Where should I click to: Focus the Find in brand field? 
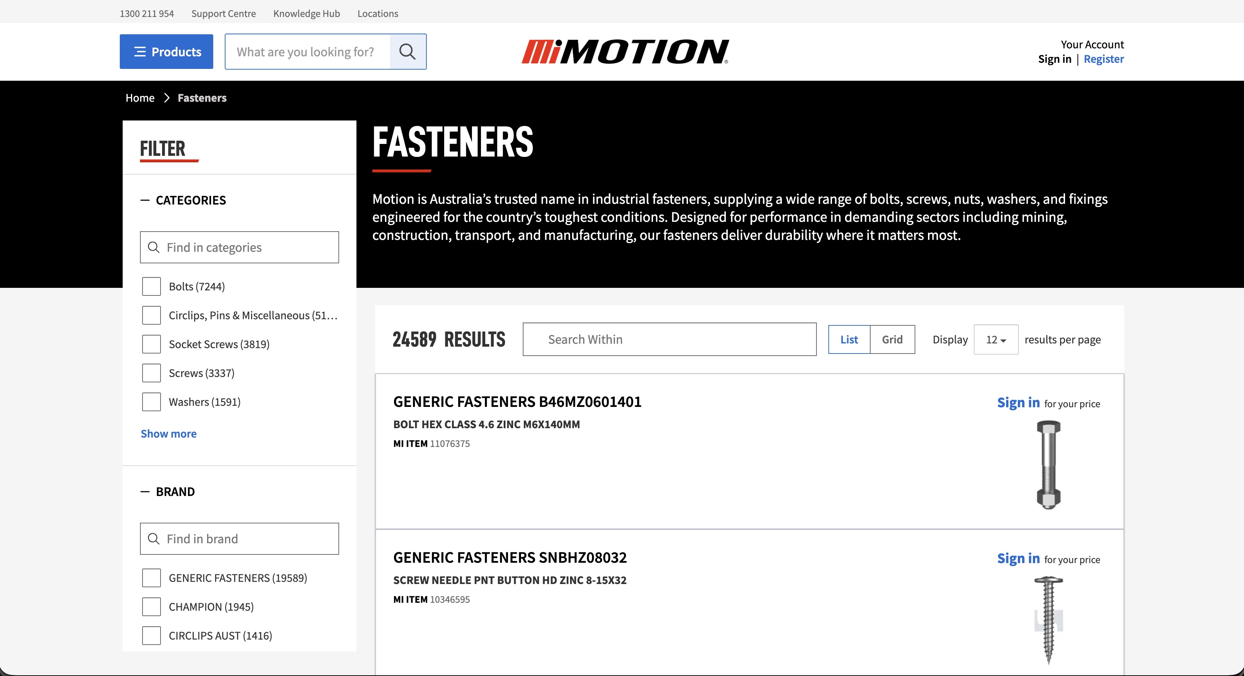[x=240, y=539]
